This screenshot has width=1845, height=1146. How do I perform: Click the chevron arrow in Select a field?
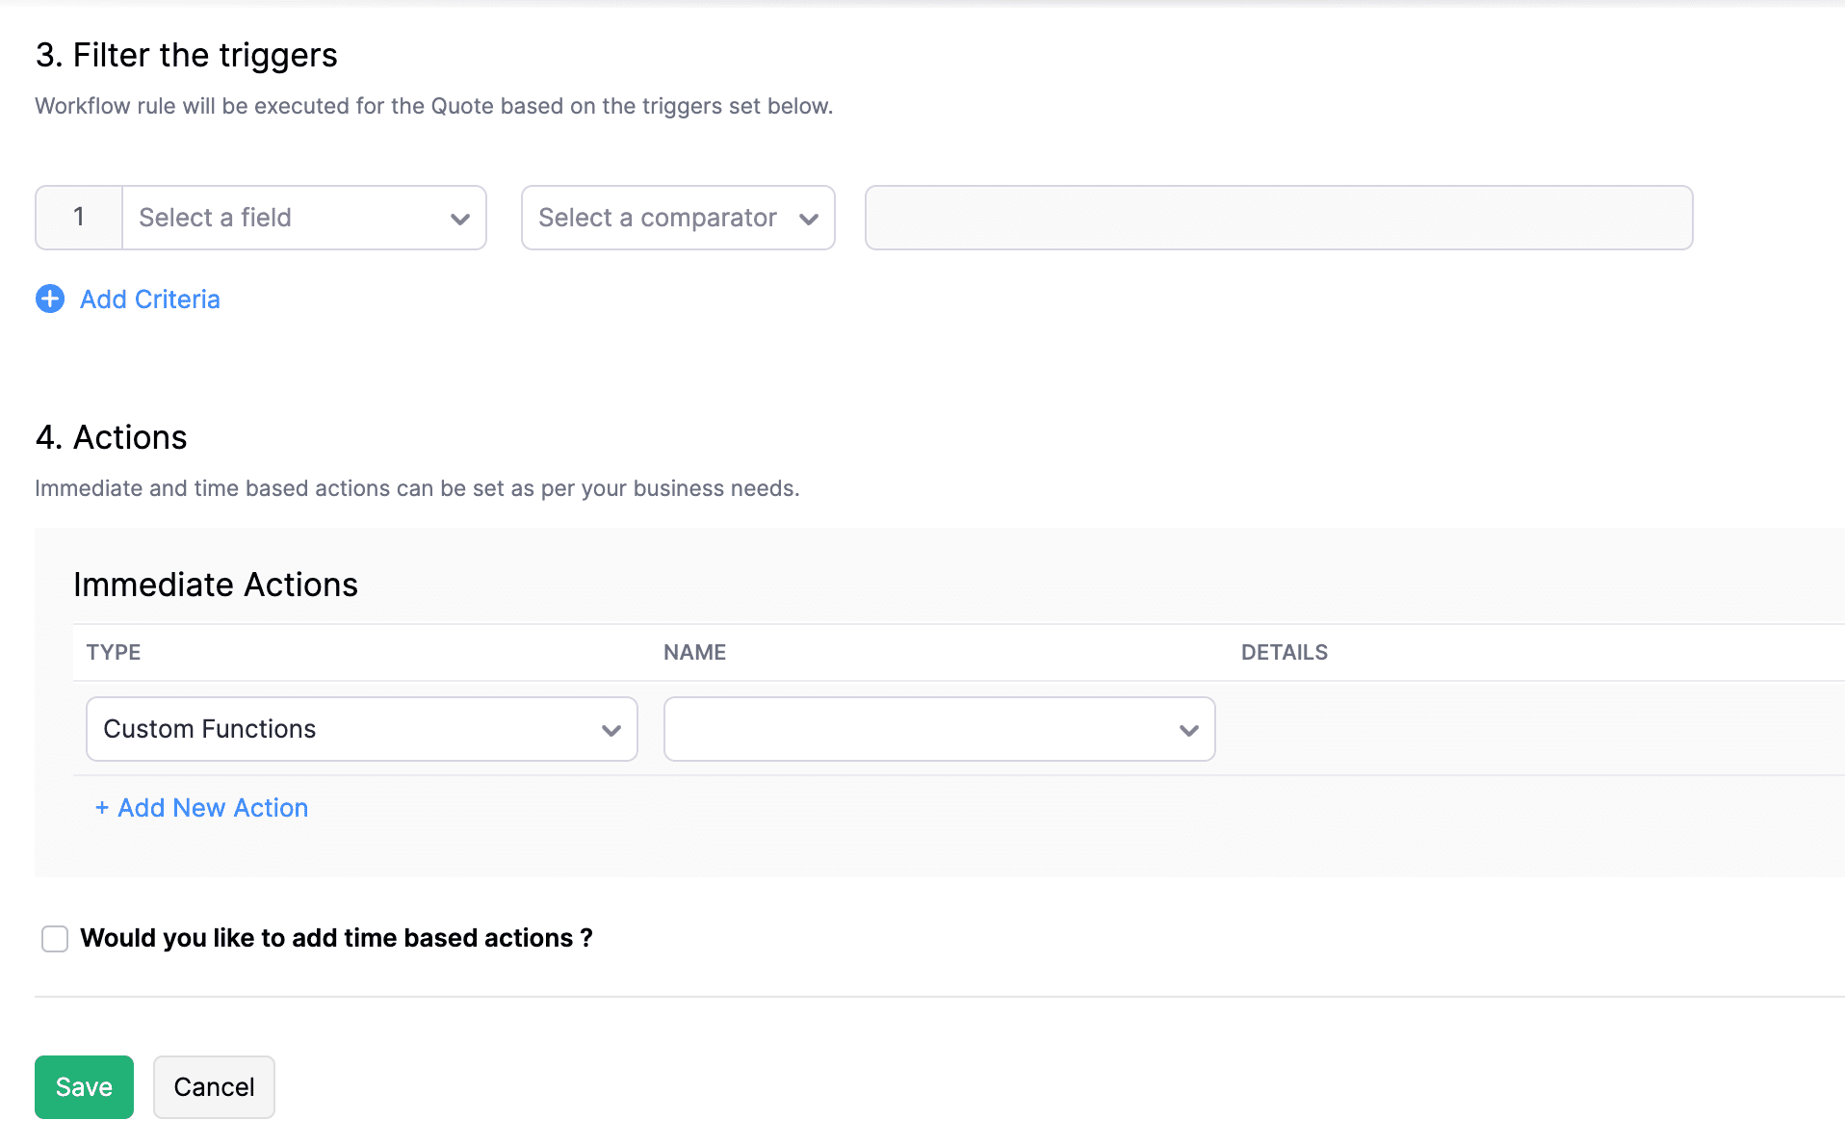click(x=460, y=219)
